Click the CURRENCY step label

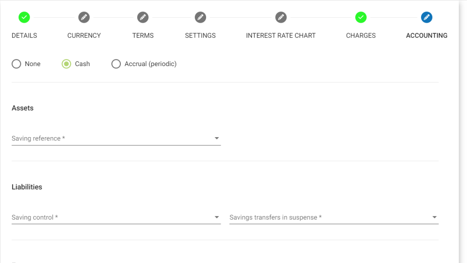pos(84,36)
